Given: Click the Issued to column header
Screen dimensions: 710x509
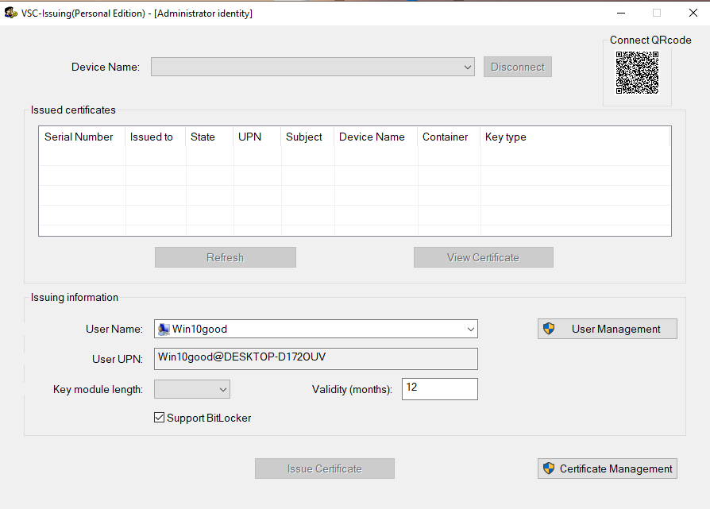Looking at the screenshot, I should click(x=152, y=137).
